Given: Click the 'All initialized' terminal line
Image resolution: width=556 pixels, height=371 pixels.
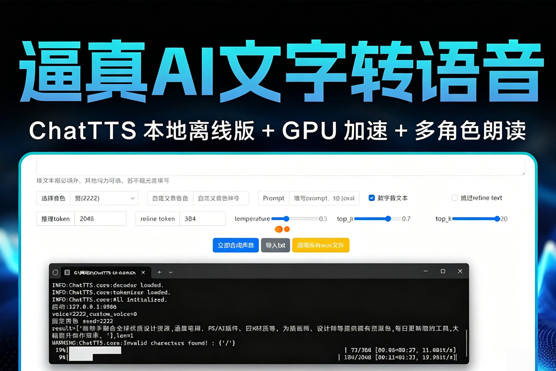Looking at the screenshot, I should pos(109,300).
